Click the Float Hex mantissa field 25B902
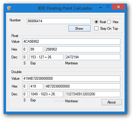 (83, 49)
